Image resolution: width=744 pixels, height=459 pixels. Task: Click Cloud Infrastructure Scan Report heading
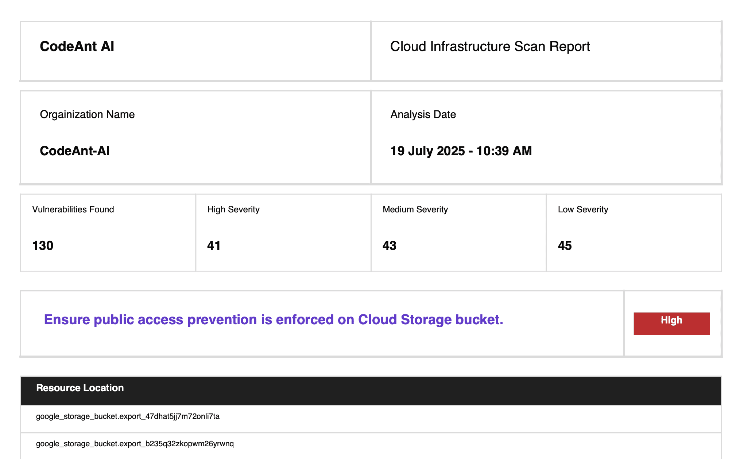click(490, 47)
